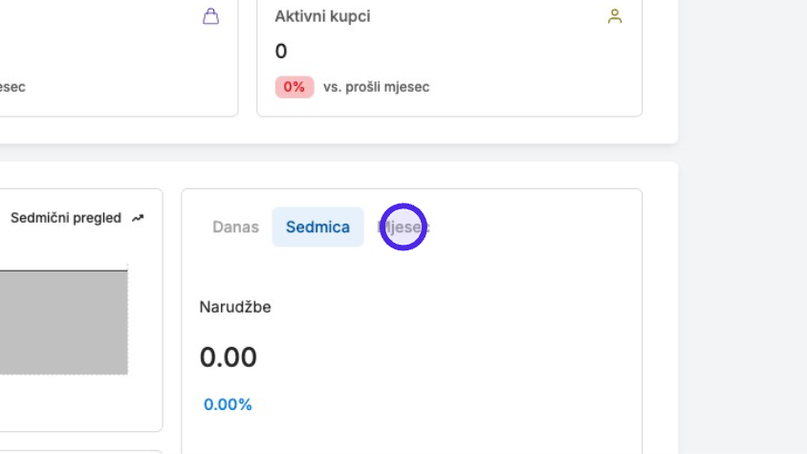The width and height of the screenshot is (807, 454).
Task: Click the Aktivni kupci card title
Action: tap(322, 16)
